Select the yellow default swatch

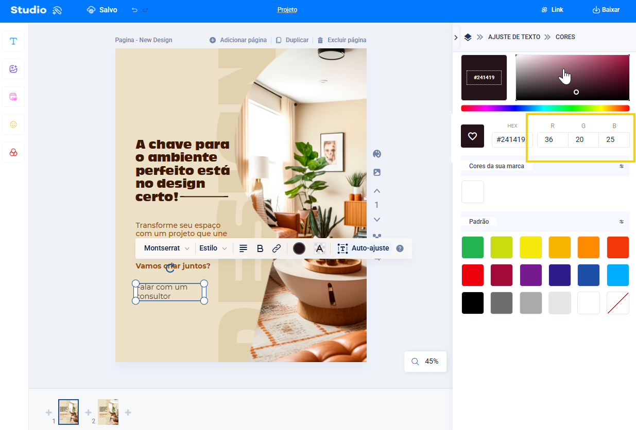click(x=531, y=247)
